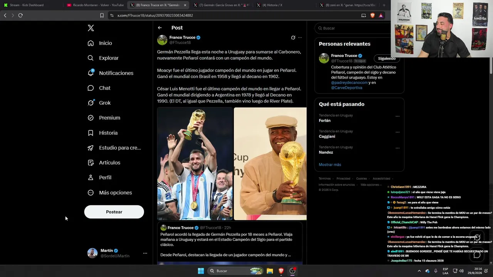Open the Privacidad footer link
This screenshot has height=277, width=493.
(343, 179)
